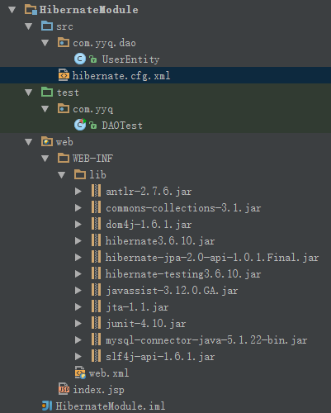Select the DAOTest class name

pyautogui.click(x=122, y=126)
